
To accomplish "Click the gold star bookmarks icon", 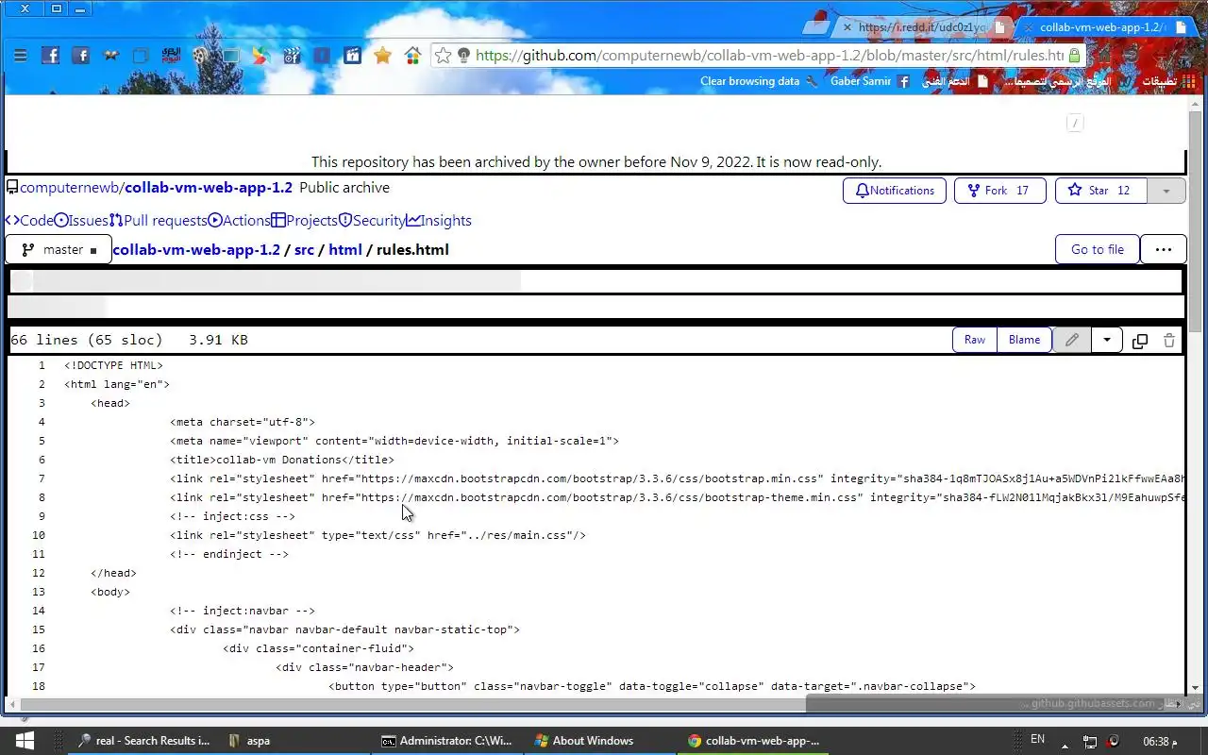I will [382, 56].
